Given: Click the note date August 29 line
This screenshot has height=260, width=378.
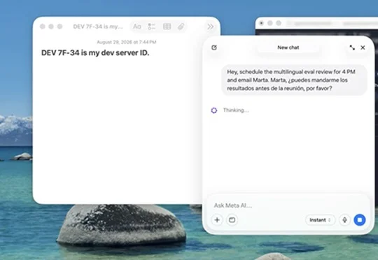Looking at the screenshot, I should tap(127, 42).
